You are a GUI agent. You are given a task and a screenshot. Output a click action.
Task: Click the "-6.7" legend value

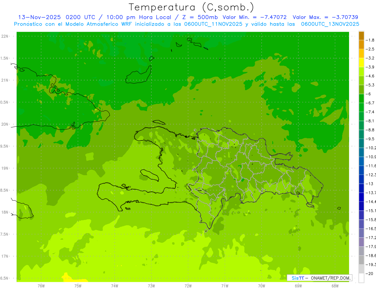[x=370, y=103]
